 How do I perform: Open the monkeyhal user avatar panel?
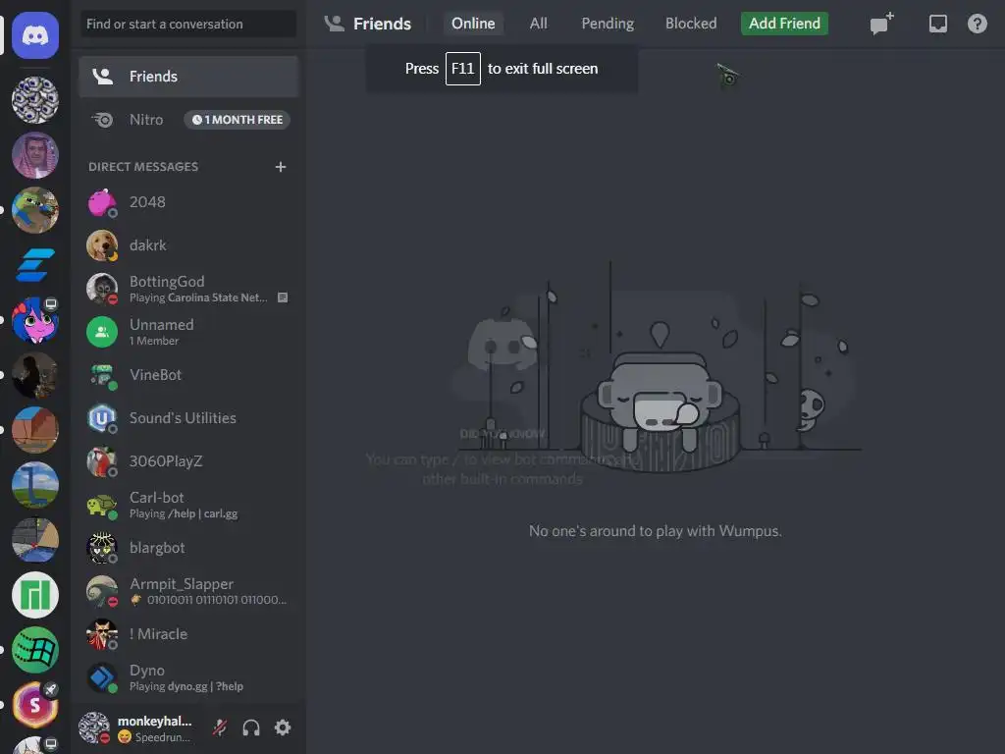point(94,727)
